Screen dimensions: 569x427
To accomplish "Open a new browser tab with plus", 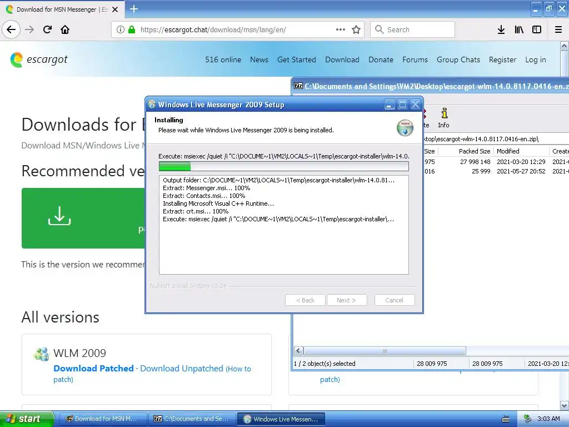I will click(134, 9).
